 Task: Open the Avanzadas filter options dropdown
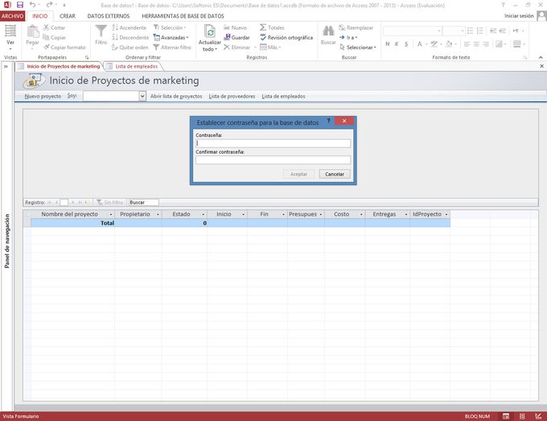(x=171, y=37)
